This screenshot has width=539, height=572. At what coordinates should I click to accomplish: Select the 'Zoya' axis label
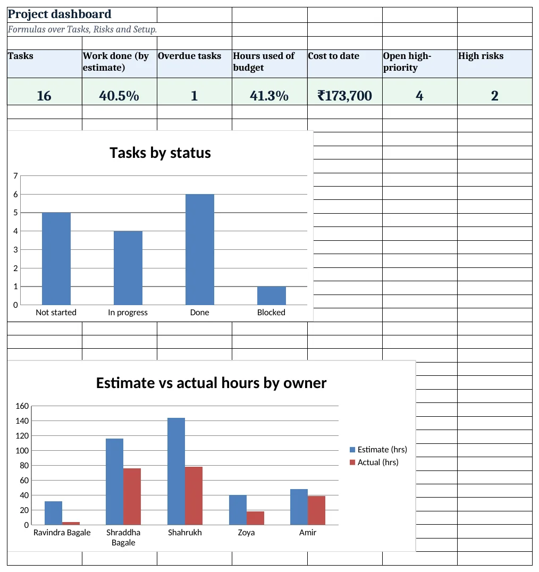coord(246,533)
